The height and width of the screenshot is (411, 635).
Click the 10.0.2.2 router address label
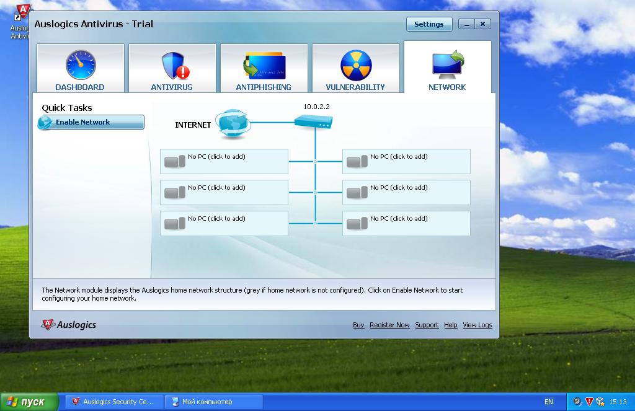coord(317,107)
